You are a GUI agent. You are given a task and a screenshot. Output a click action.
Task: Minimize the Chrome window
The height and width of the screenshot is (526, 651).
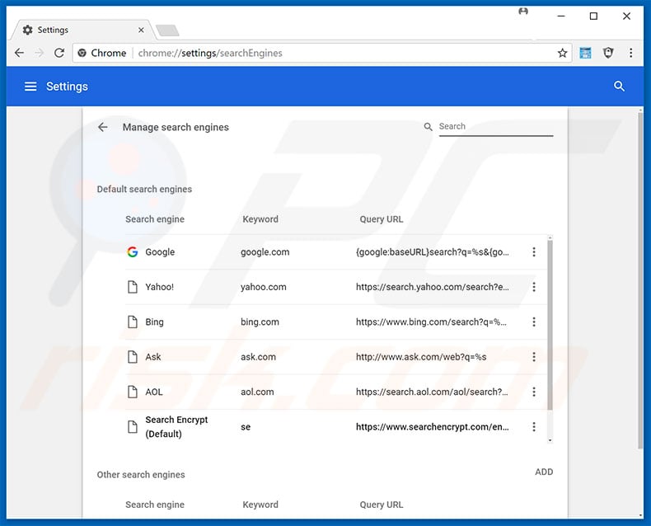coord(561,16)
